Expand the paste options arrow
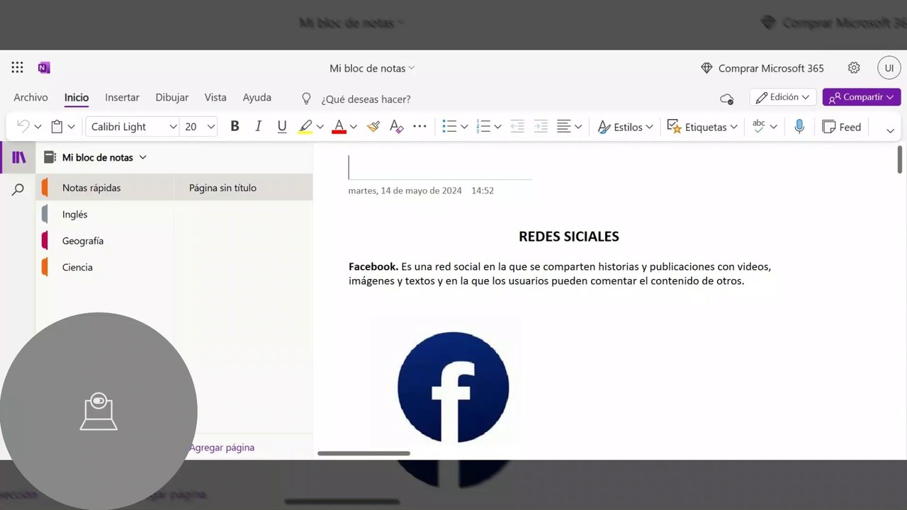 tap(71, 127)
